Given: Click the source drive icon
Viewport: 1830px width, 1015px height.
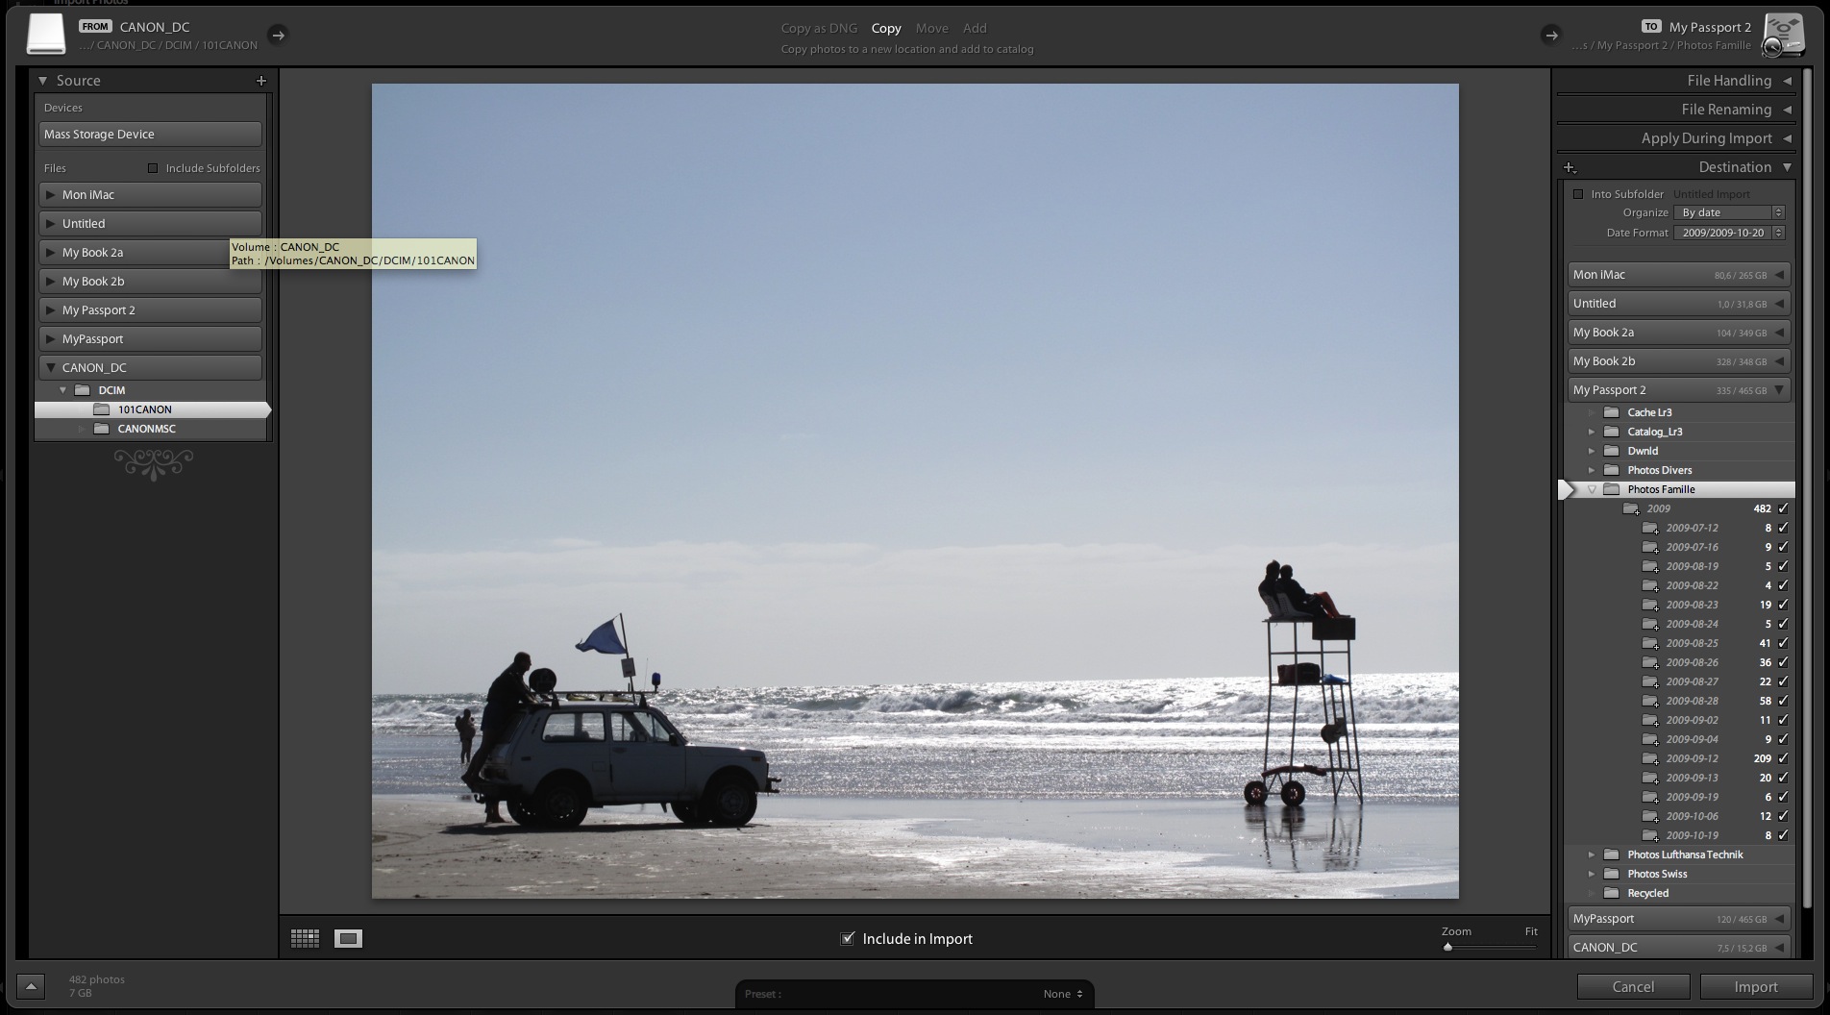Looking at the screenshot, I should pos(45,35).
